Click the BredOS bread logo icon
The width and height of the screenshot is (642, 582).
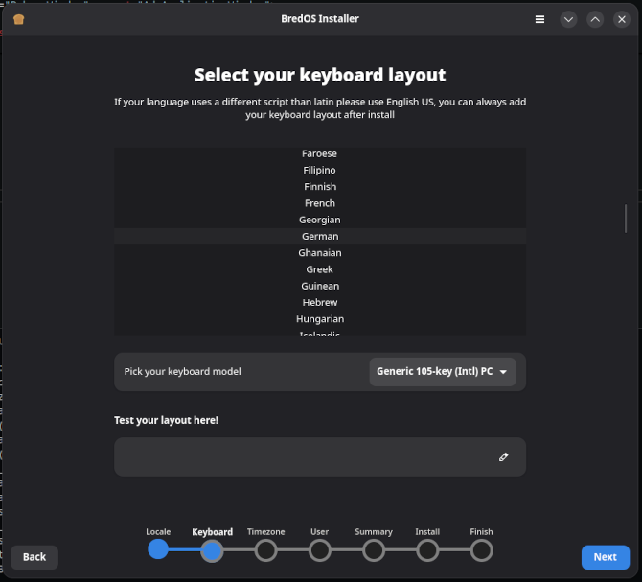point(19,19)
